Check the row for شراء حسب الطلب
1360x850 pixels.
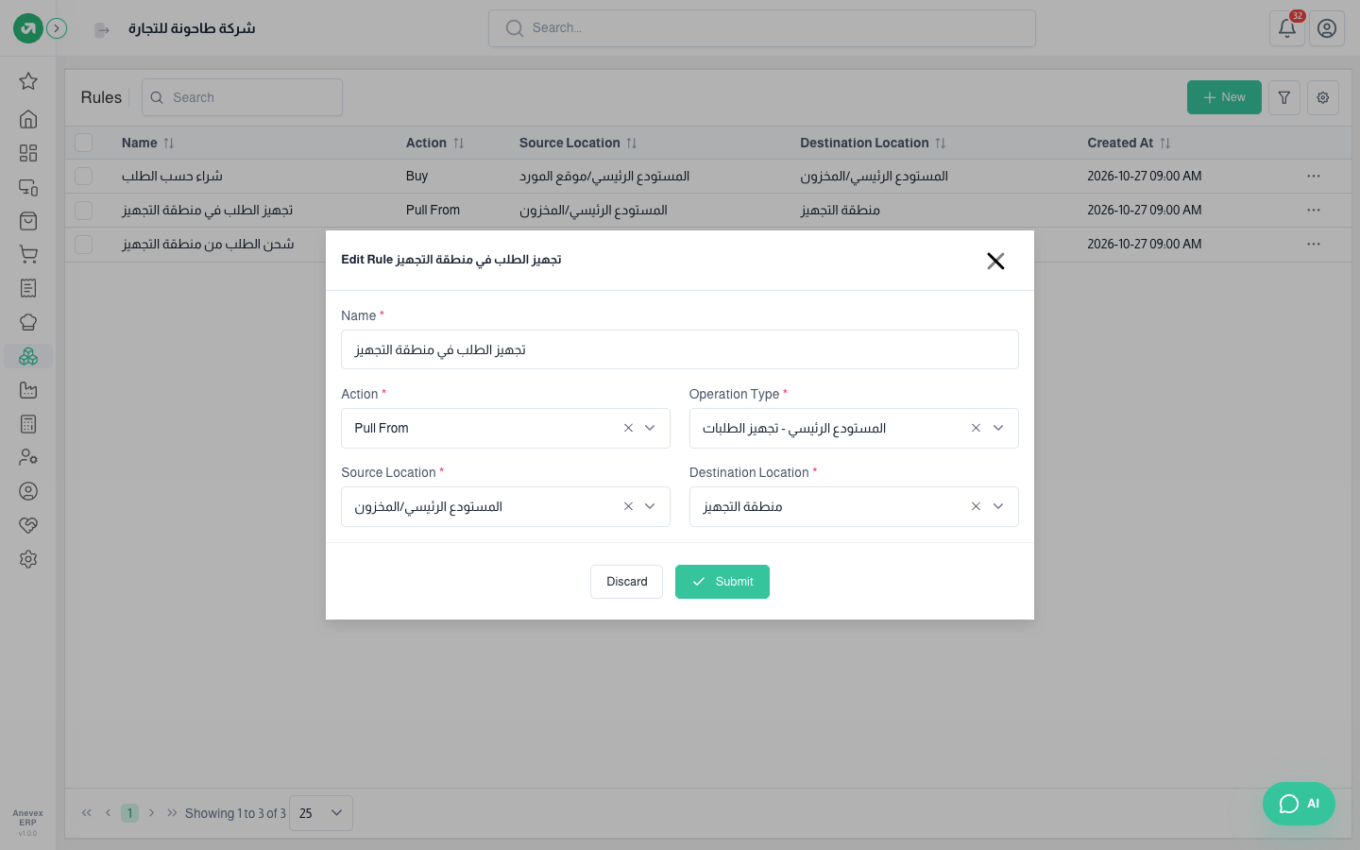[x=84, y=177]
